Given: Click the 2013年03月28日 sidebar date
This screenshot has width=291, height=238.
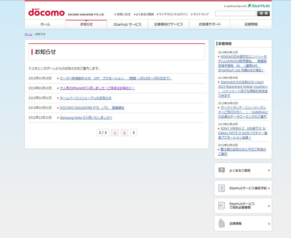Looking at the screenshot, I should coord(228,124).
